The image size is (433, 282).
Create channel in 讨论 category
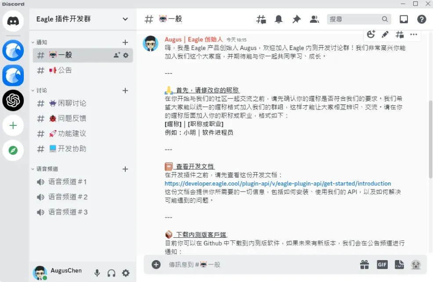[x=125, y=91]
